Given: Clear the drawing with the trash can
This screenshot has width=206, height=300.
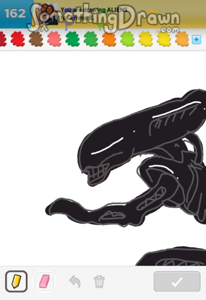Looking at the screenshot, I should click(99, 282).
